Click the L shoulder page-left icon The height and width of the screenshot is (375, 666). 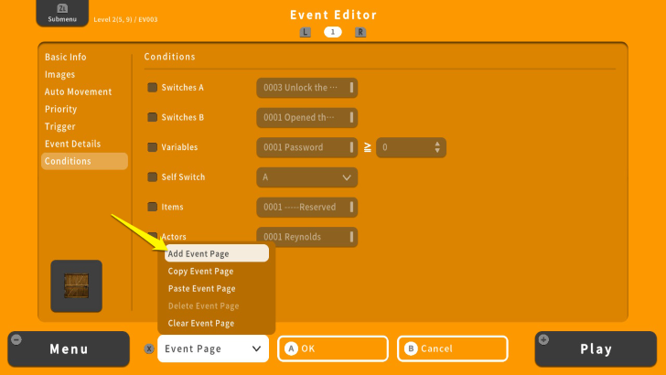pyautogui.click(x=305, y=32)
